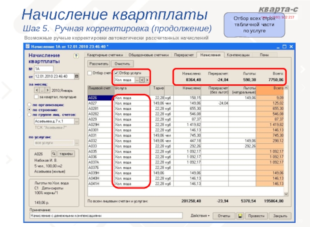
Task: Click the Отчеты button
Action: 224,216
